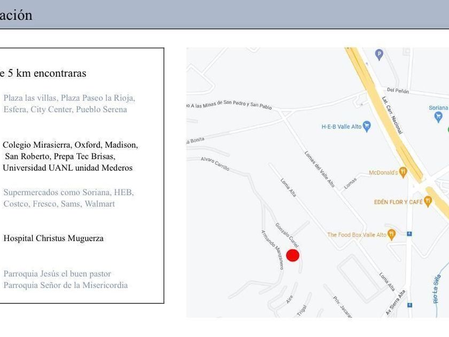Click the 'Costco, Fresco, Sams, Walmart' line
Viewport: 449px width, 337px height.
[x=59, y=204]
